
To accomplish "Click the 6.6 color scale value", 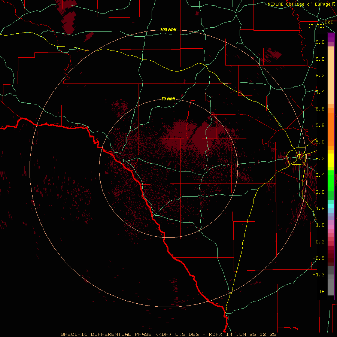I will click(320, 109).
